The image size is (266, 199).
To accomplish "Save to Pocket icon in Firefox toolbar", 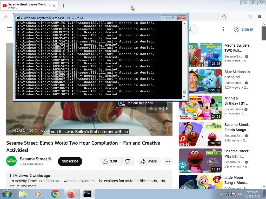I will point(250,17).
